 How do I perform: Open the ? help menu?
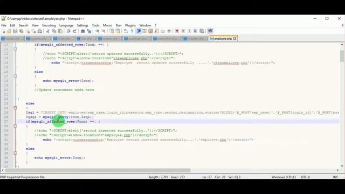pyautogui.click(x=155, y=25)
